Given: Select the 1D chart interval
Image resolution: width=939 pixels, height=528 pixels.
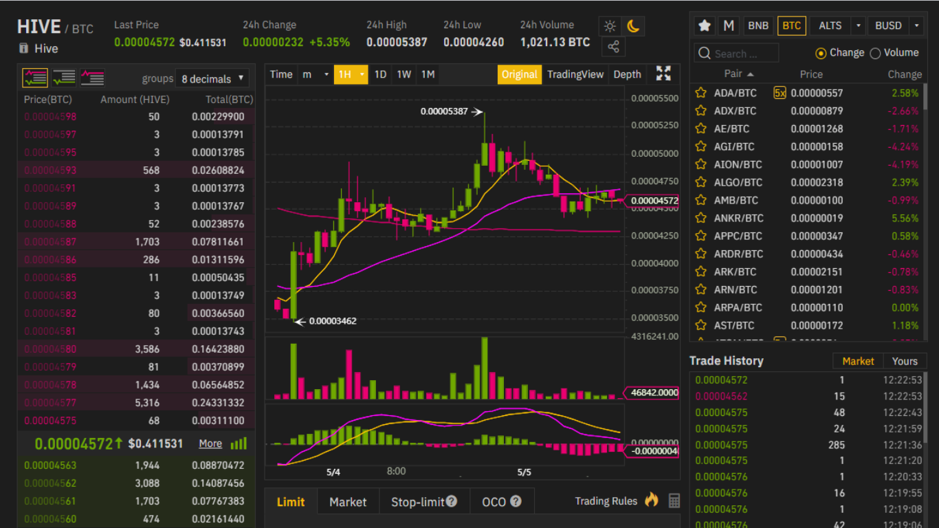Looking at the screenshot, I should [380, 74].
